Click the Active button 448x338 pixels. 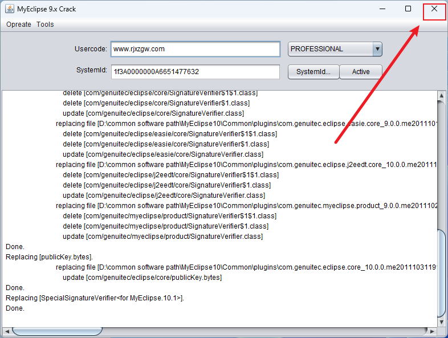[361, 72]
